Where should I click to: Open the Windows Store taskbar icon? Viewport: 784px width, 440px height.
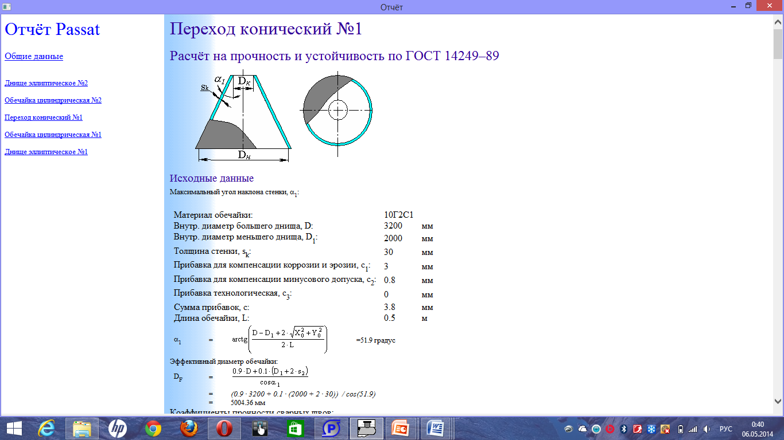click(x=296, y=429)
